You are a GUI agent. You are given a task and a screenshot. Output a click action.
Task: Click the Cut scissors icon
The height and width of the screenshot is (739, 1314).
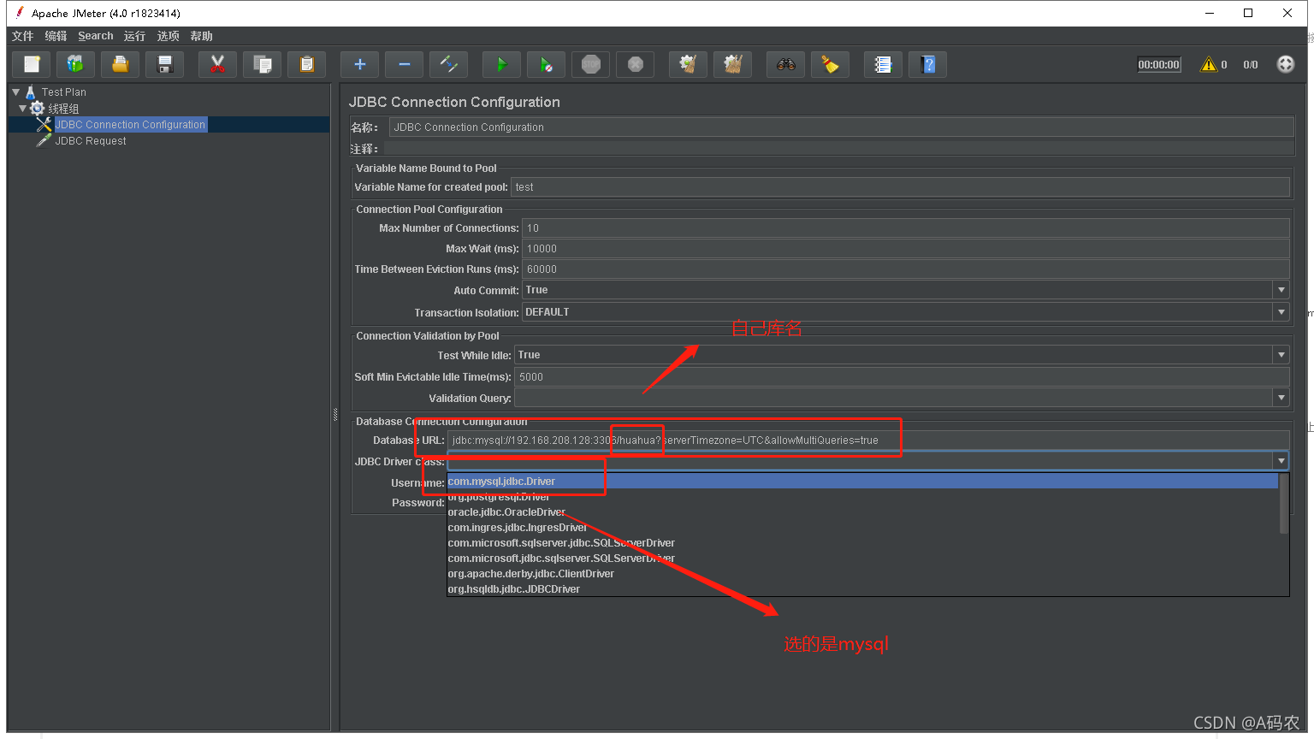pyautogui.click(x=218, y=64)
